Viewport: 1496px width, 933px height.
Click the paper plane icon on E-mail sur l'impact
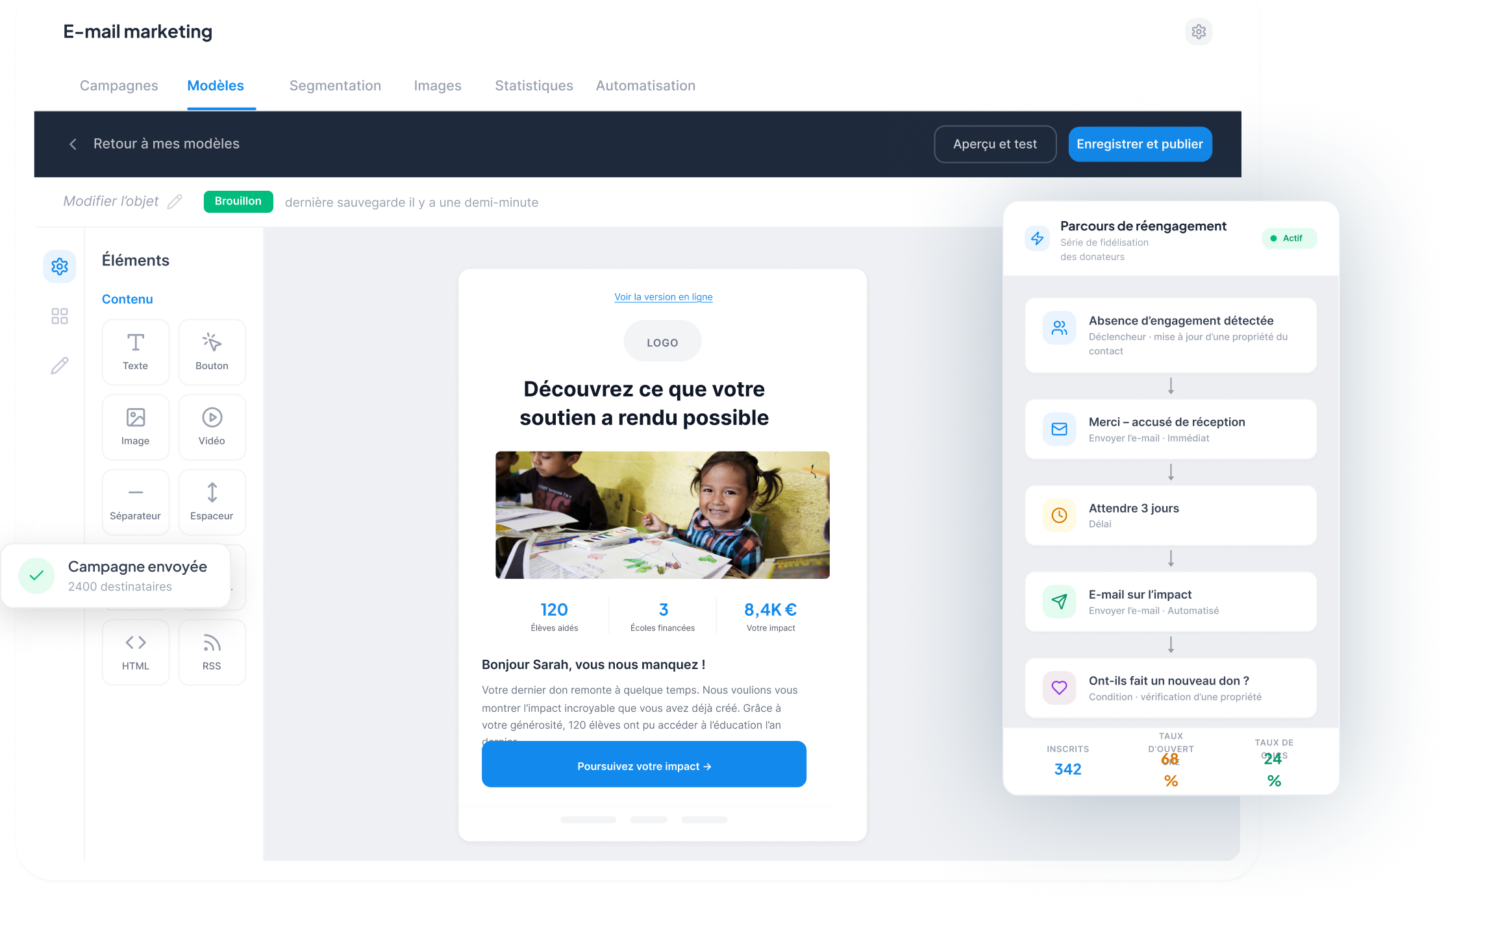1059,601
